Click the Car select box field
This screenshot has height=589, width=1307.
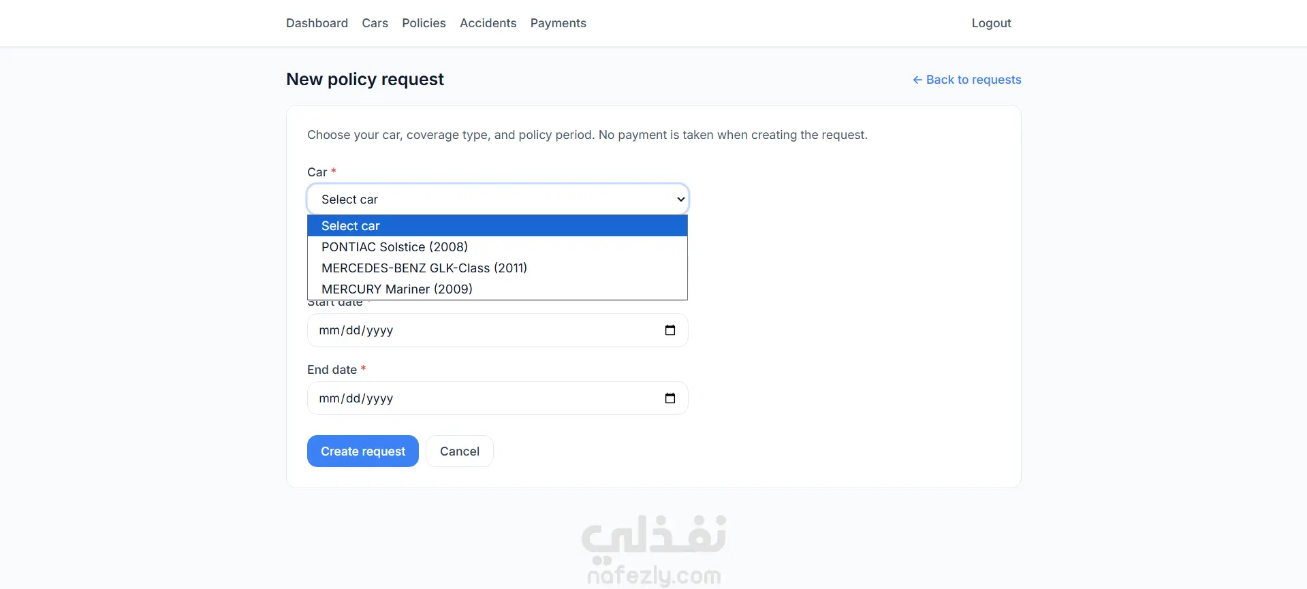click(497, 200)
